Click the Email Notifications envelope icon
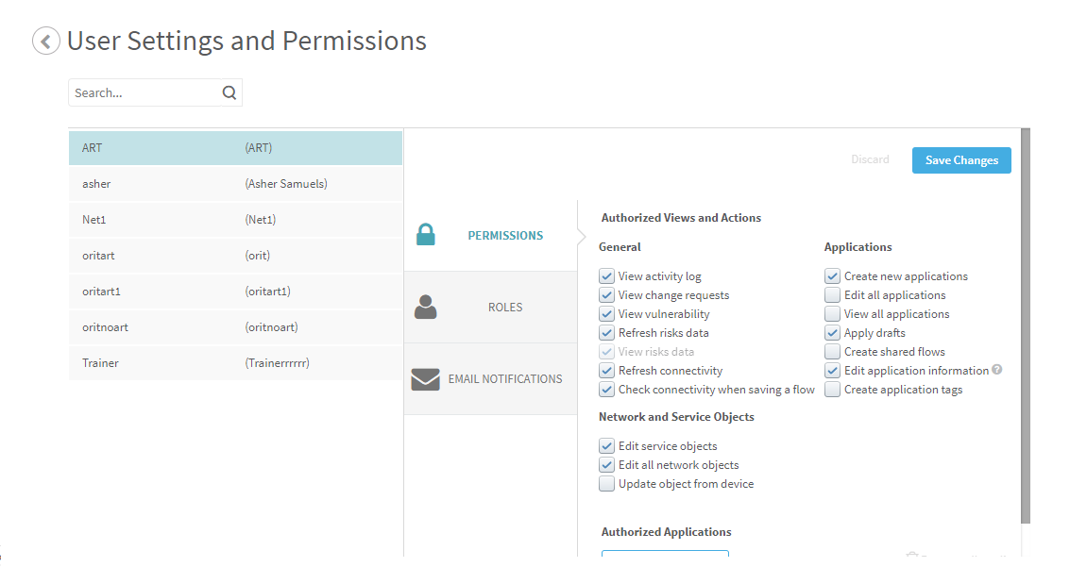The height and width of the screenshot is (567, 1070). tap(426, 379)
